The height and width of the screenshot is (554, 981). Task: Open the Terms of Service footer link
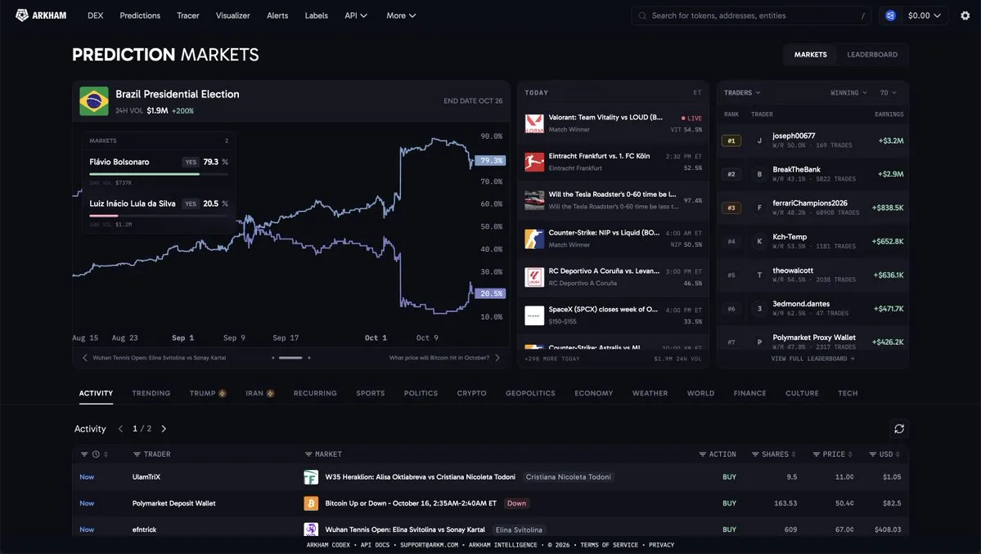point(610,545)
